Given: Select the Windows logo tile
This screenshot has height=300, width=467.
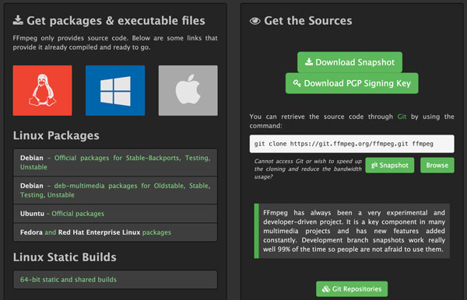Looking at the screenshot, I should [x=115, y=90].
